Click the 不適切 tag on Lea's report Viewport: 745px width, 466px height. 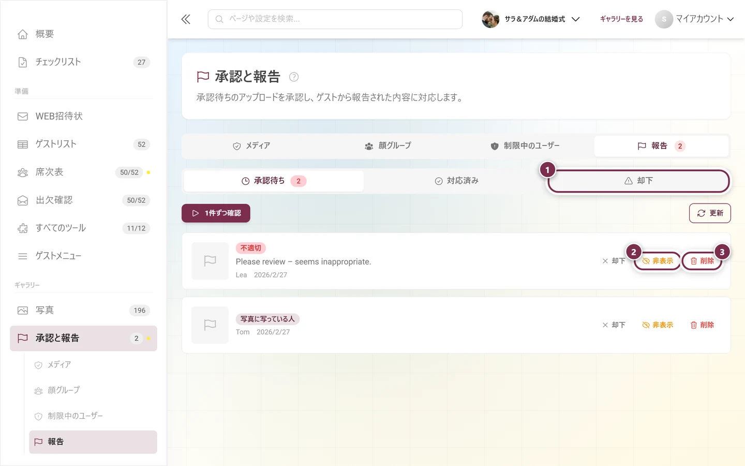[251, 249]
